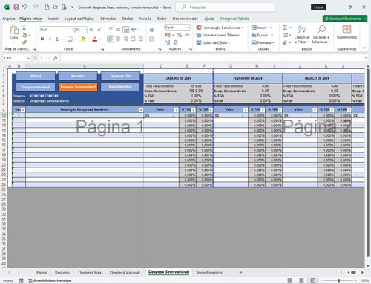This screenshot has width=371, height=284.
Task: Toggle underline formatting (S)
Action: [x=57, y=39]
